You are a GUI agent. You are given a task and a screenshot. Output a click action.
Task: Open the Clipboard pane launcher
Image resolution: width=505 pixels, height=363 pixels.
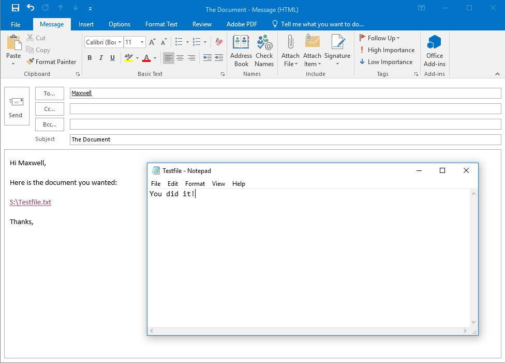point(78,74)
